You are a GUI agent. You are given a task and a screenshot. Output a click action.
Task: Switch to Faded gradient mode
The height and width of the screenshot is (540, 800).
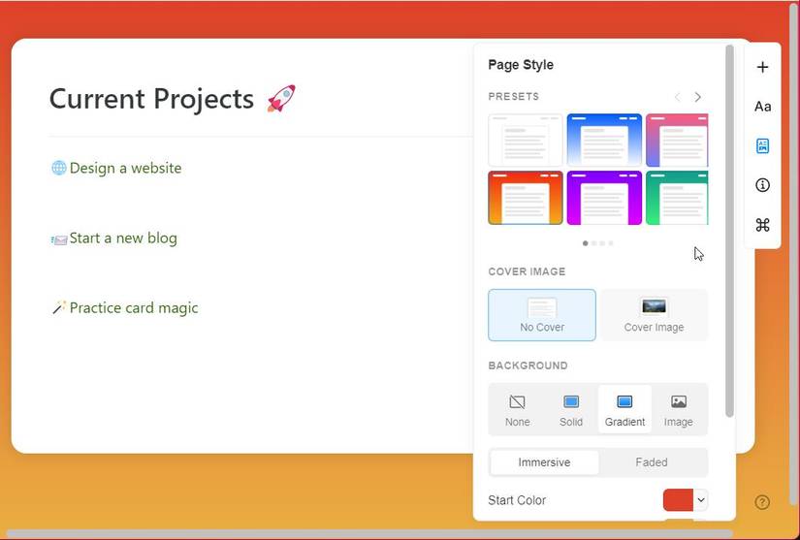652,462
